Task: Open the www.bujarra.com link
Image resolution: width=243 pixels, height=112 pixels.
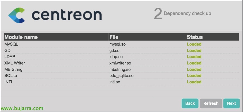Action: click(x=22, y=108)
